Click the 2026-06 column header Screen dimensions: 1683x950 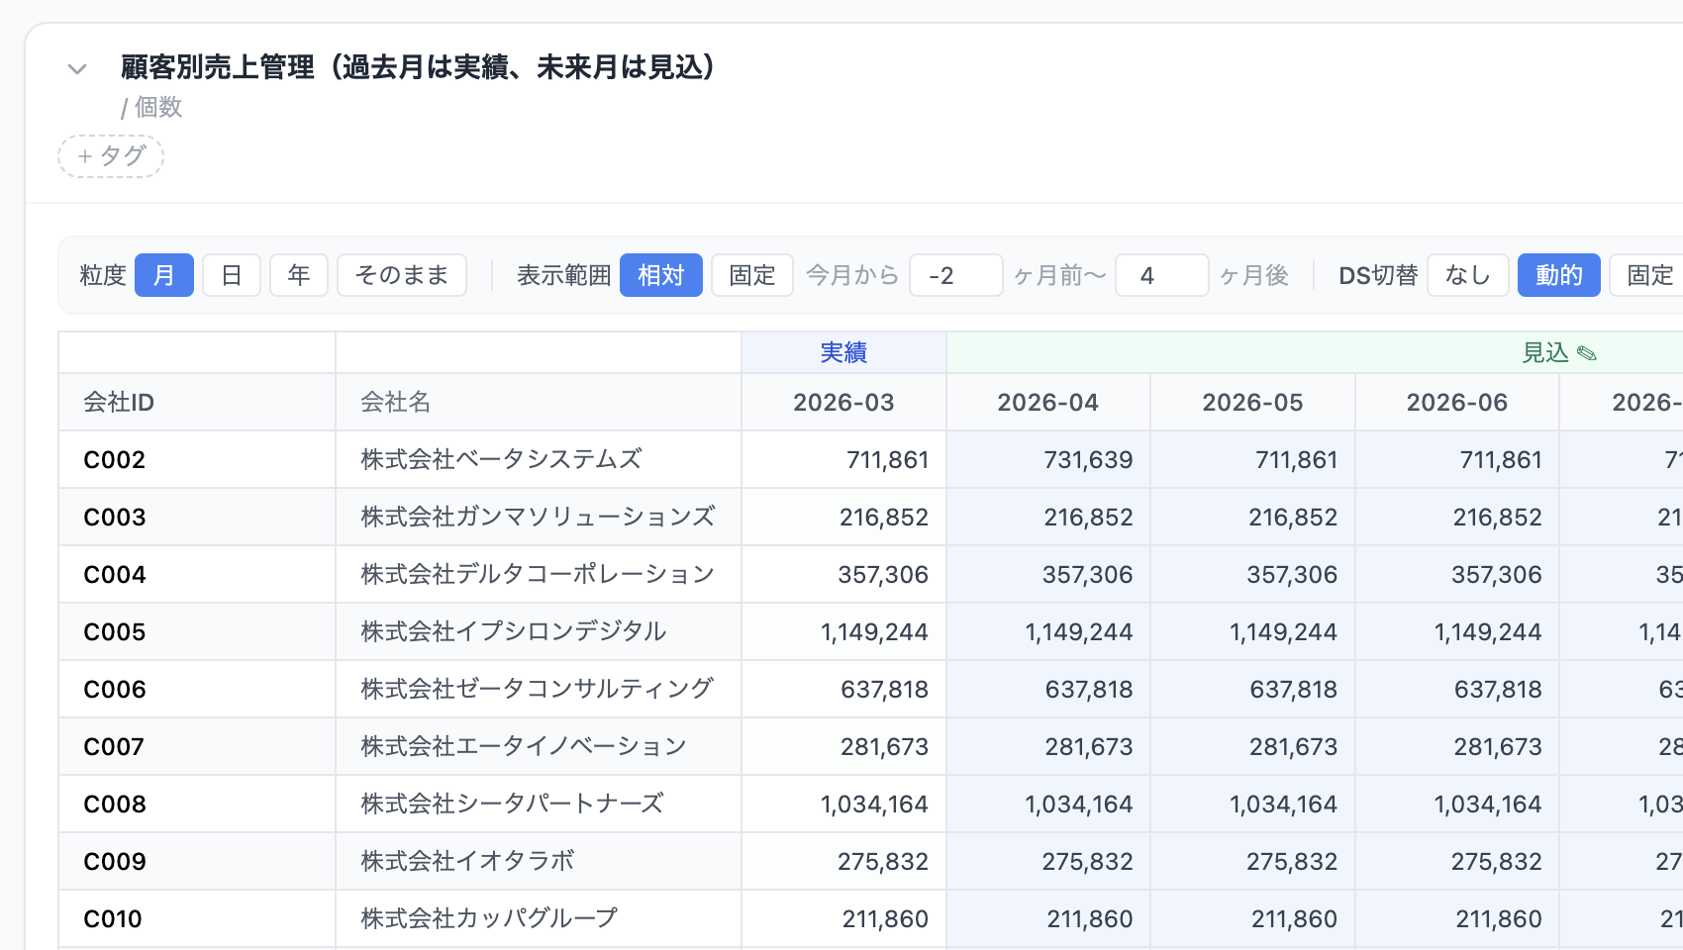click(x=1457, y=402)
